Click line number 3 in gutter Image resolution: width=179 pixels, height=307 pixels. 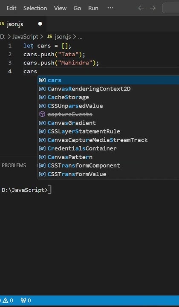pyautogui.click(x=10, y=63)
